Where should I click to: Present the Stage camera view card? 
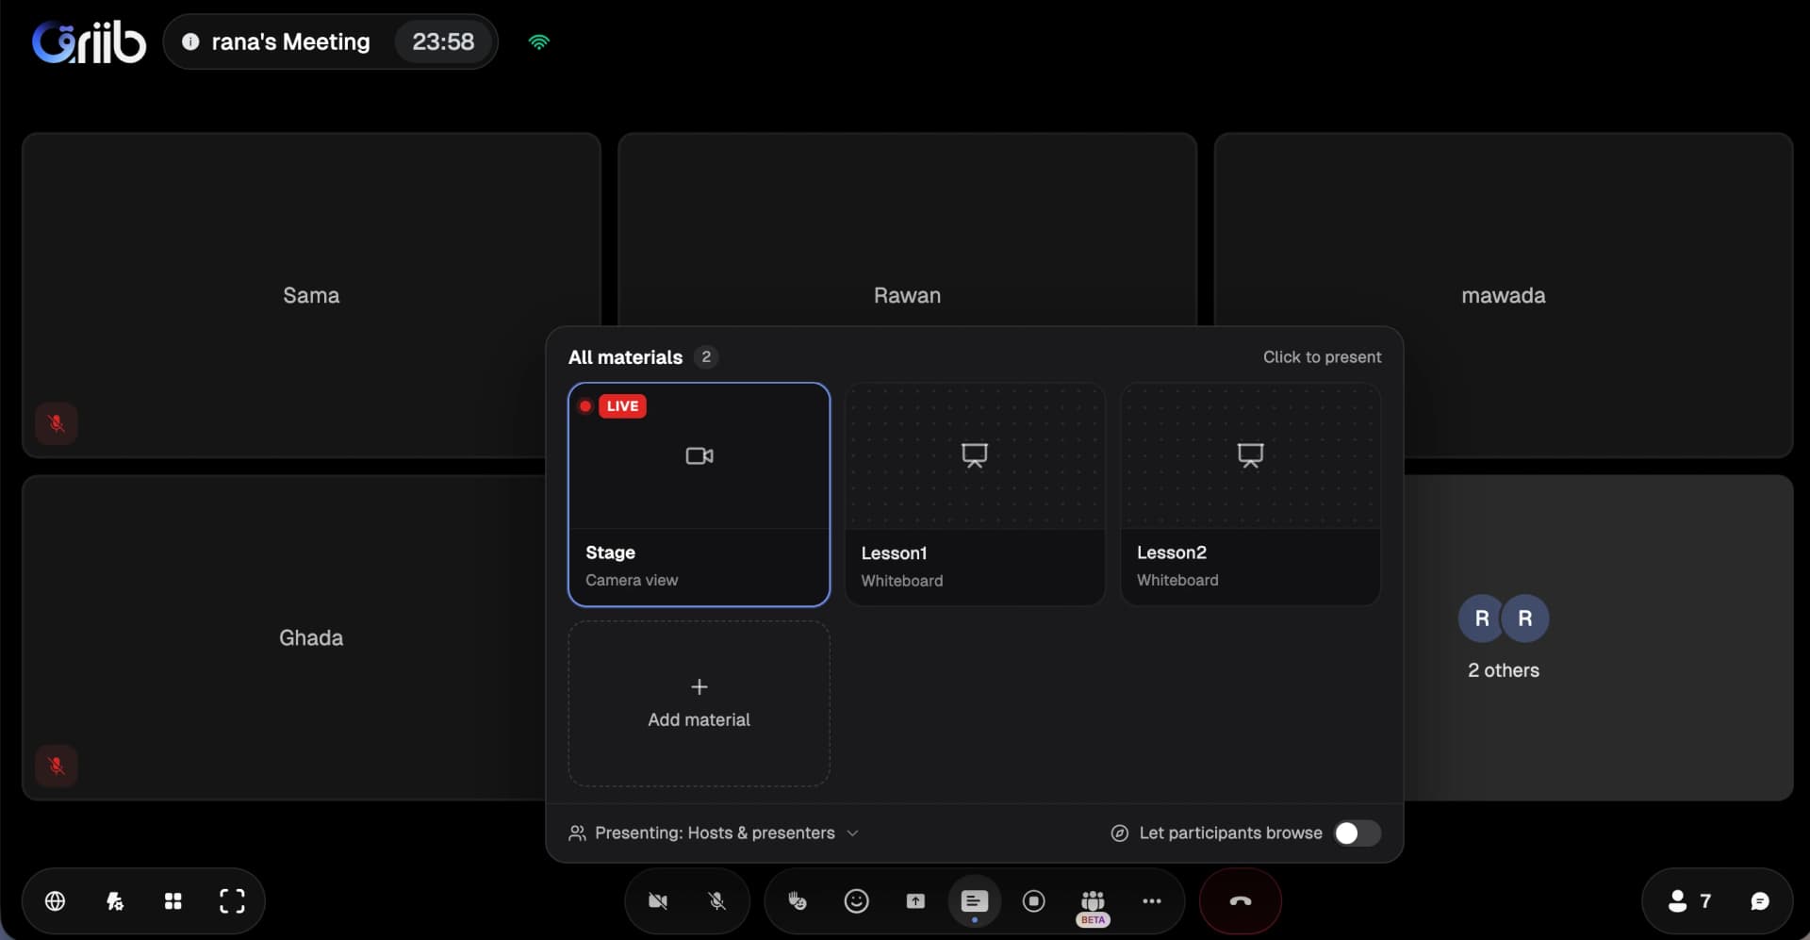(699, 494)
